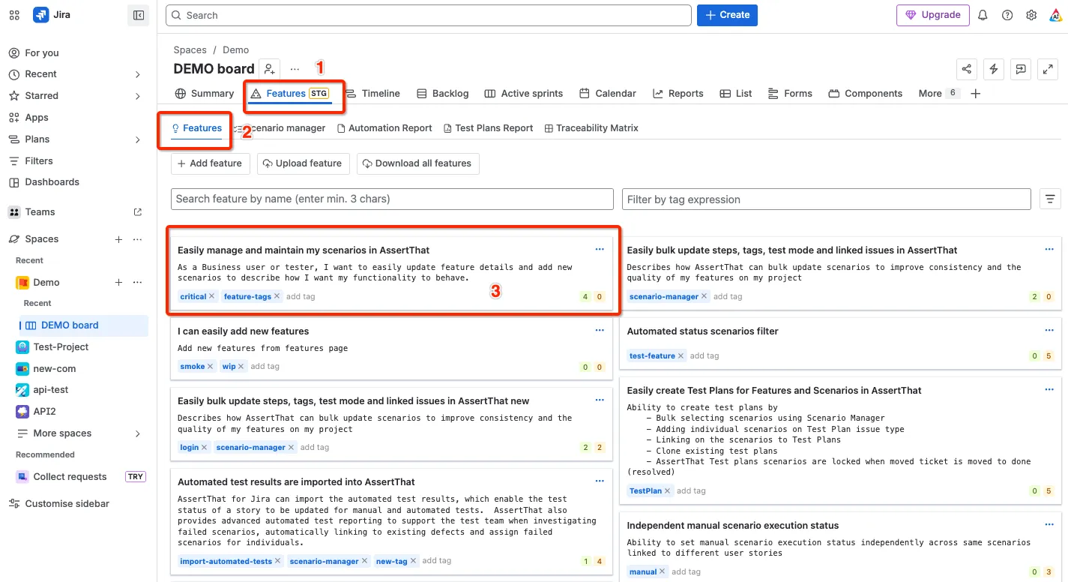The width and height of the screenshot is (1068, 582).
Task: Click the top Search field
Action: 429,15
